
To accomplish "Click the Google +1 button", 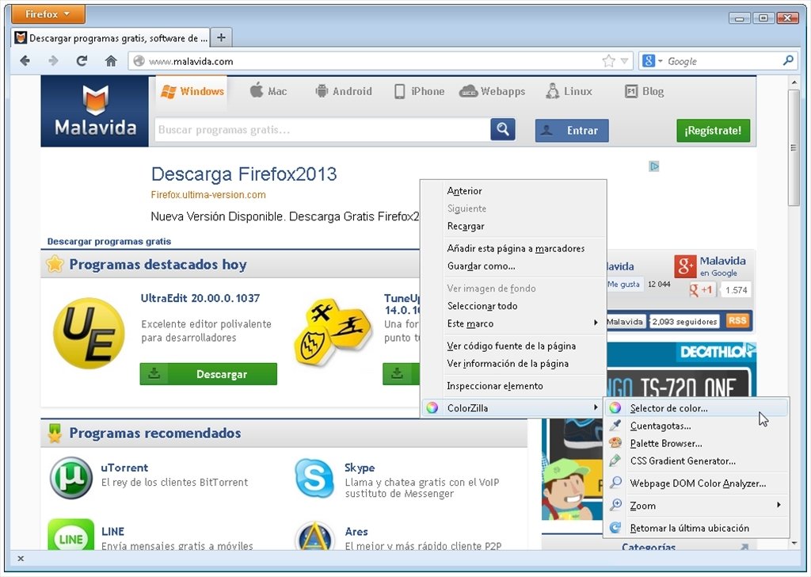I will (x=702, y=290).
